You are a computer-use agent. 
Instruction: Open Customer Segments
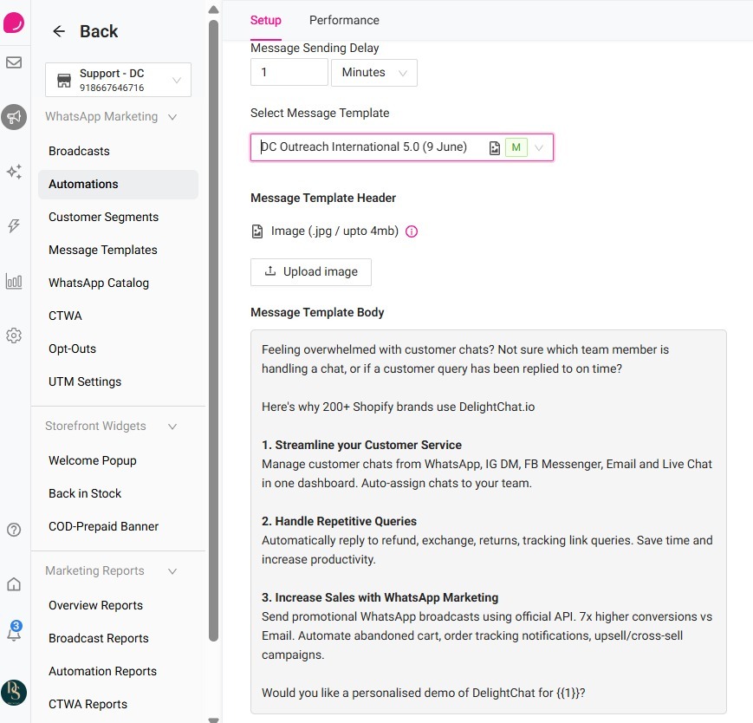(103, 217)
